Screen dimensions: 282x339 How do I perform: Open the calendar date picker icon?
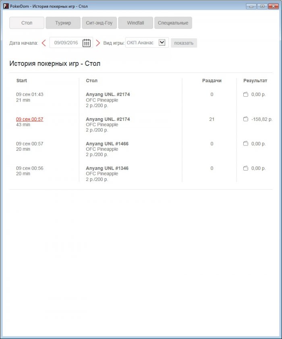pos(87,43)
